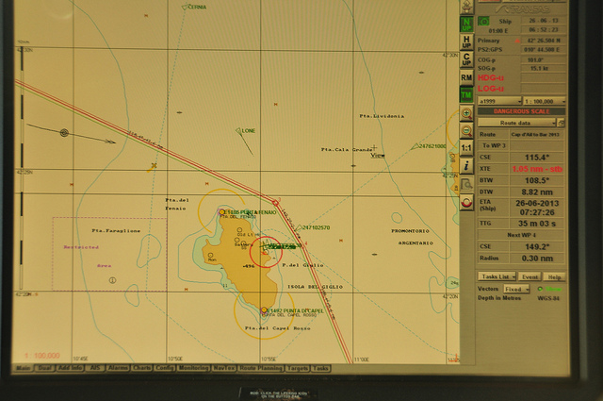Click the LONE AIS target triangle
Screen dimensions: 603x401
point(238,131)
